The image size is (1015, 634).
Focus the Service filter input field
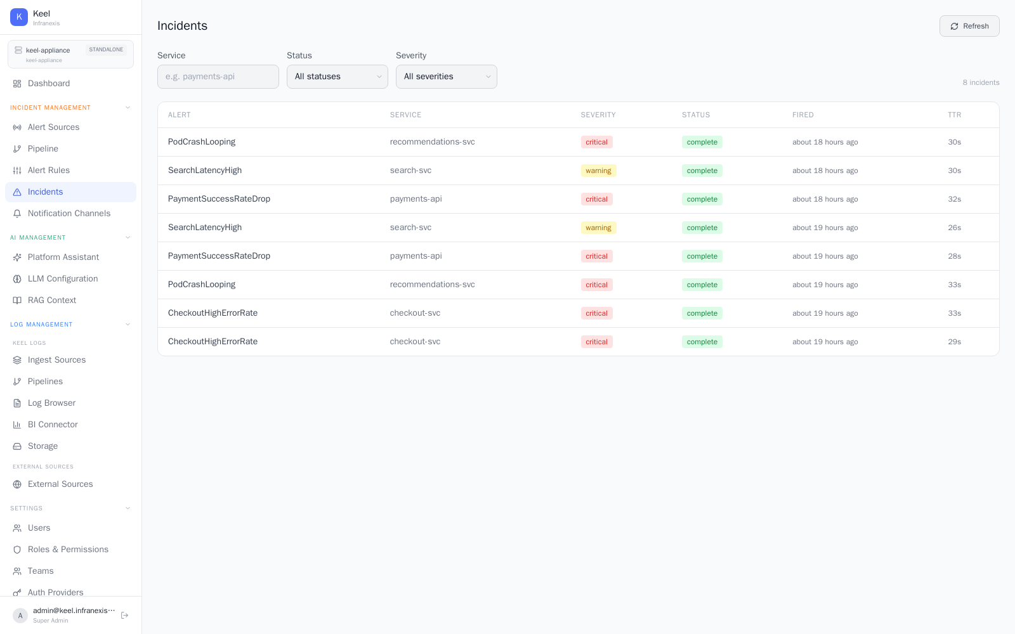(x=218, y=77)
